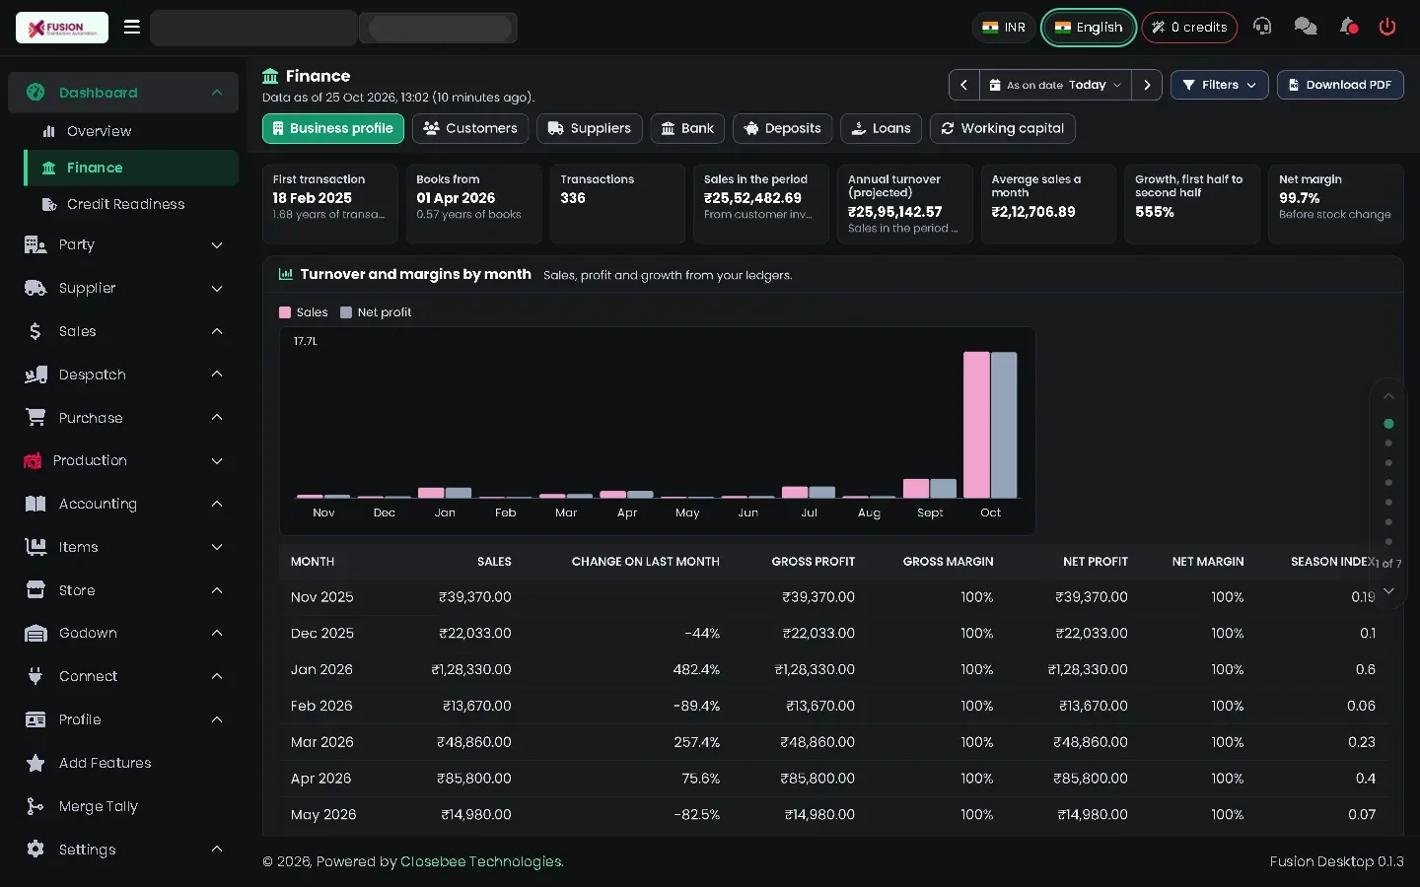Toggle Sales series in chart legend
Image resolution: width=1420 pixels, height=887 pixels.
pyautogui.click(x=304, y=312)
